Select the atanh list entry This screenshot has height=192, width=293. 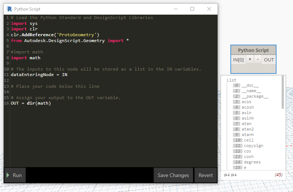(x=248, y=135)
